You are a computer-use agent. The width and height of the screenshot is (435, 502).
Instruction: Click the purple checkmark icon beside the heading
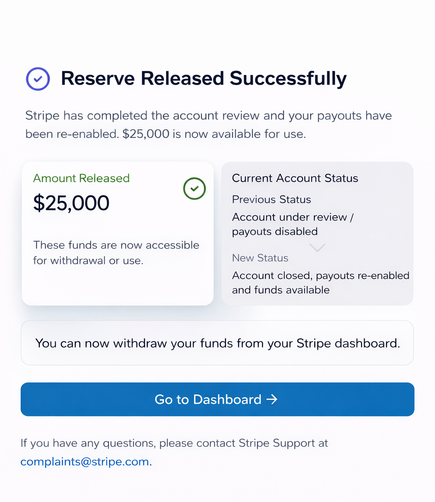coord(38,79)
